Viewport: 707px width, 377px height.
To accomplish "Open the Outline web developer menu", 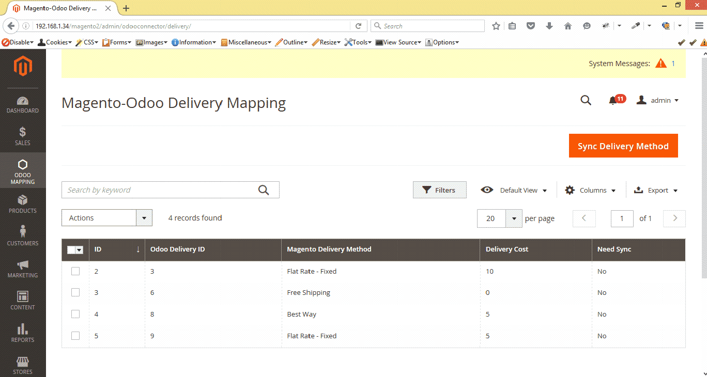I will (x=291, y=42).
